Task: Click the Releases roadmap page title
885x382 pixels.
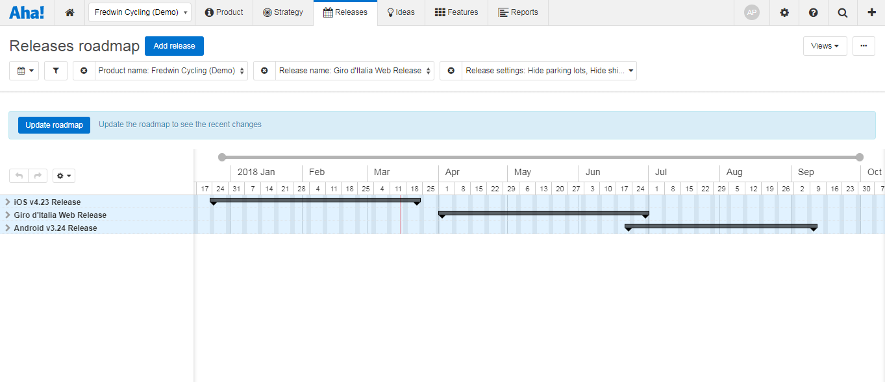Action: click(x=75, y=46)
